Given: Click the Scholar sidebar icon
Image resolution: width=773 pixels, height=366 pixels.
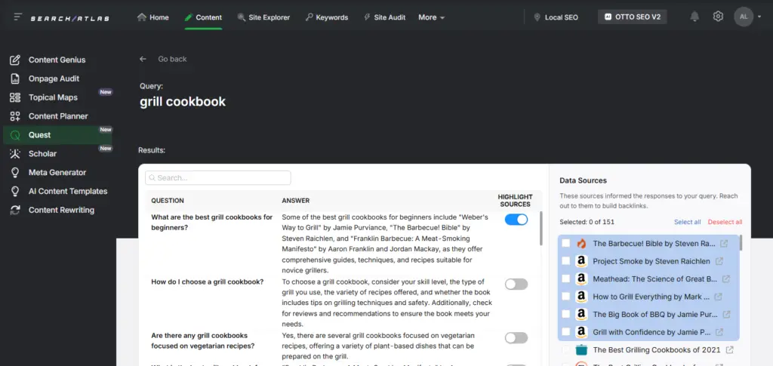Looking at the screenshot, I should 15,154.
